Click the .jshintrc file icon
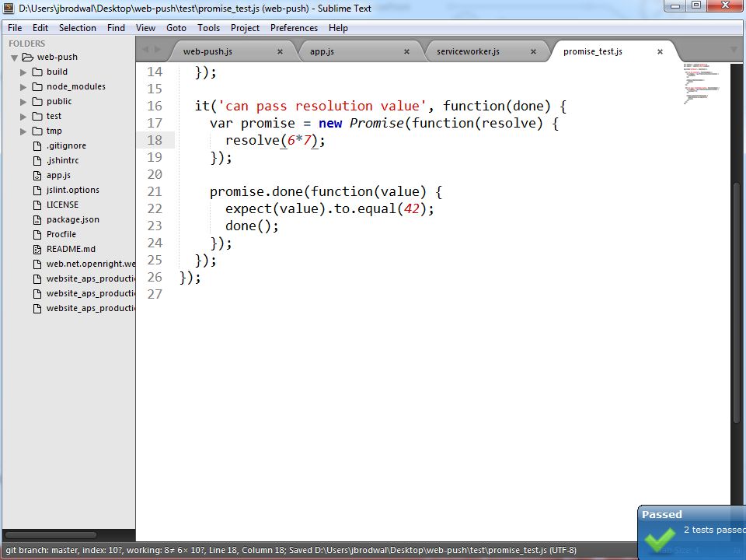The image size is (746, 560). pyautogui.click(x=37, y=160)
